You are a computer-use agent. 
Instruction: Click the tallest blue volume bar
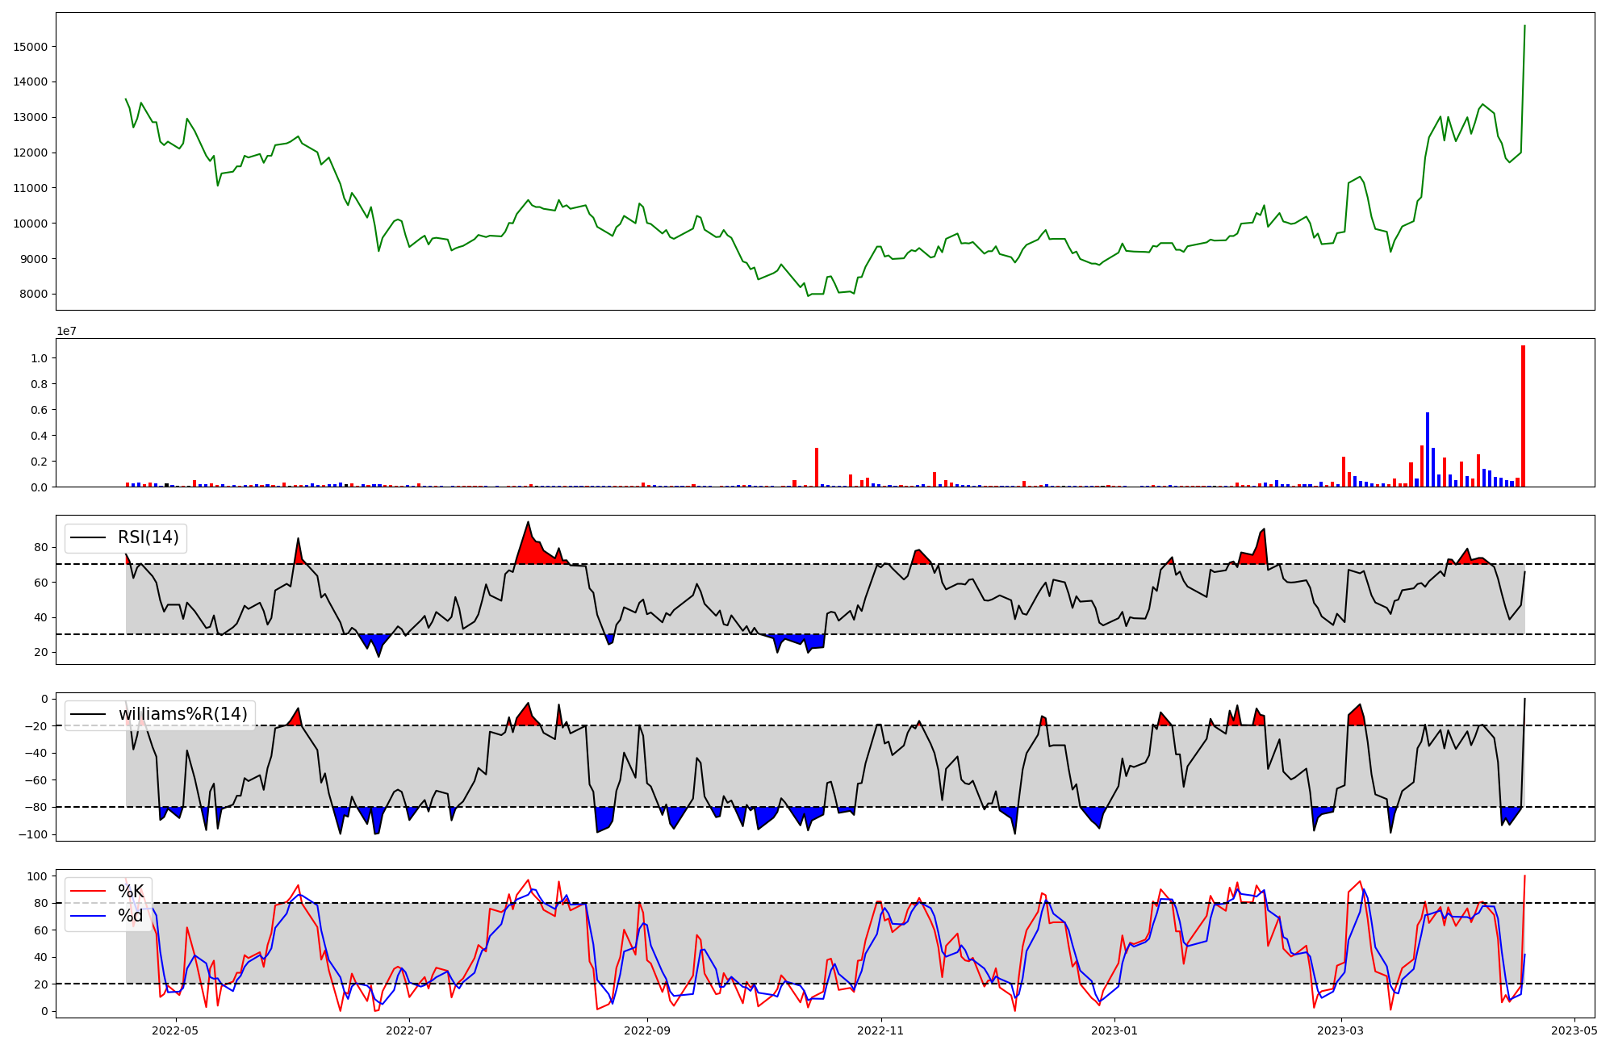(1428, 449)
